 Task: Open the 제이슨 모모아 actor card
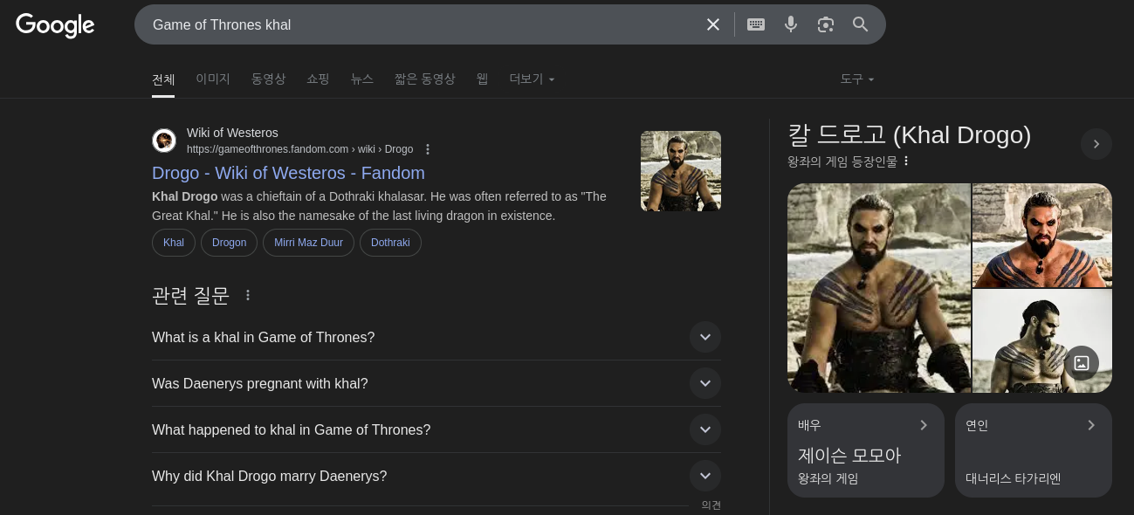click(x=866, y=450)
